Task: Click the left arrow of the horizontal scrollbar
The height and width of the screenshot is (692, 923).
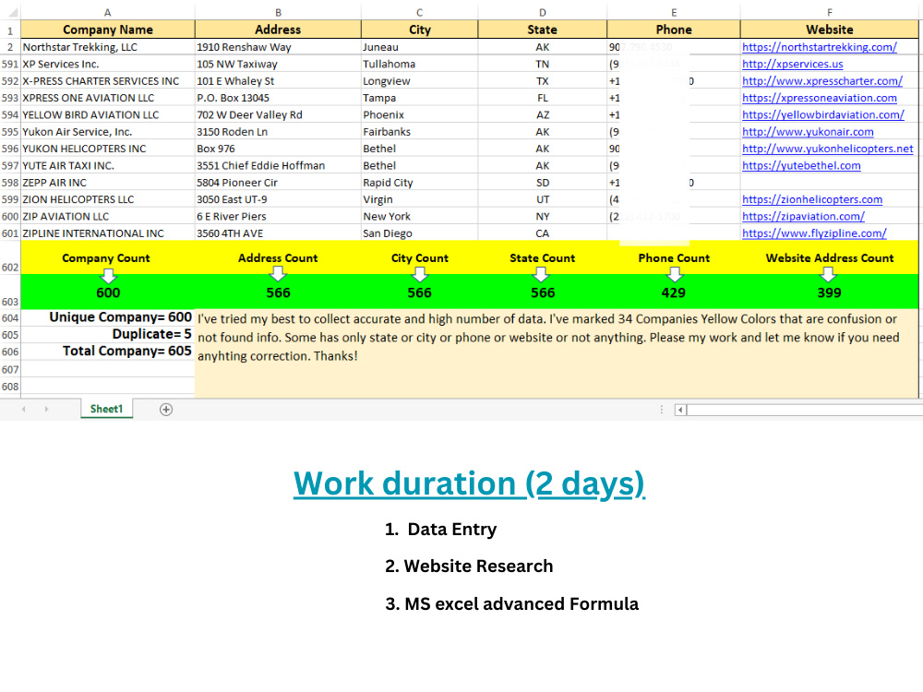Action: pyautogui.click(x=680, y=408)
